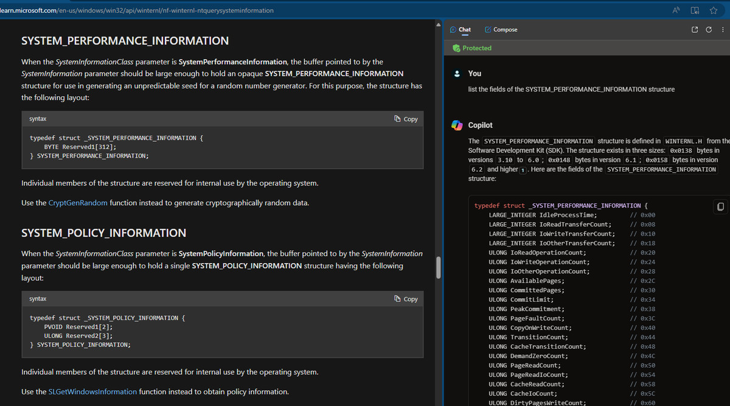Click 'ULONG CommitLimit;' in Copilot code
This screenshot has width=730, height=406.
click(521, 299)
